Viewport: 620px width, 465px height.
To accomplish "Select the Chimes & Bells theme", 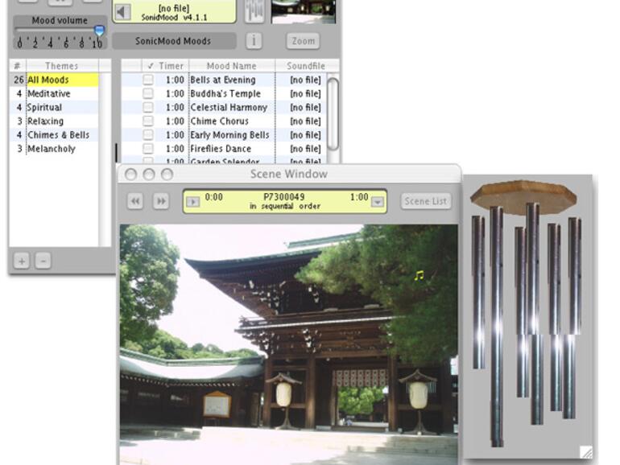I will (x=58, y=135).
